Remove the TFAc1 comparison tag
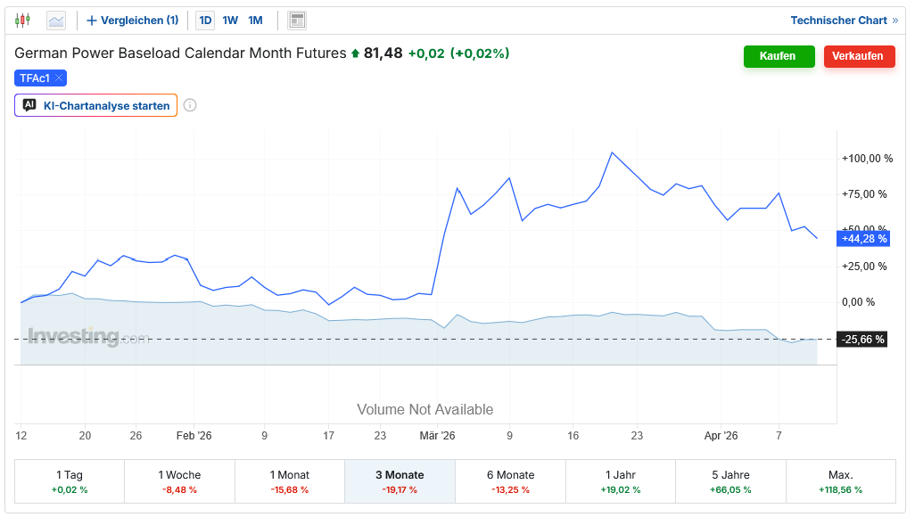This screenshot has width=915, height=517. [59, 78]
